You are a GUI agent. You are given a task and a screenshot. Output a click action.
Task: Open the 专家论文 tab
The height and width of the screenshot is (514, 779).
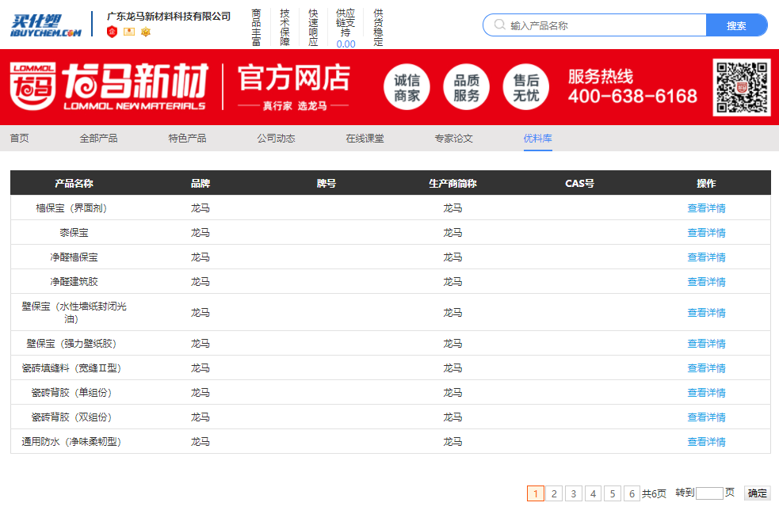point(453,139)
